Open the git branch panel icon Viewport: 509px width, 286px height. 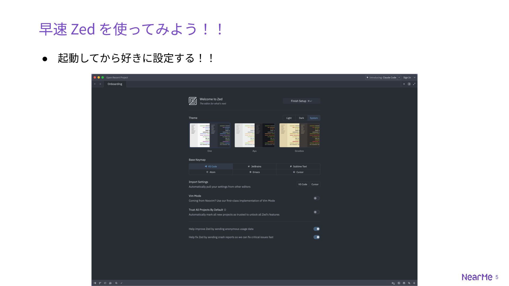tap(100, 283)
